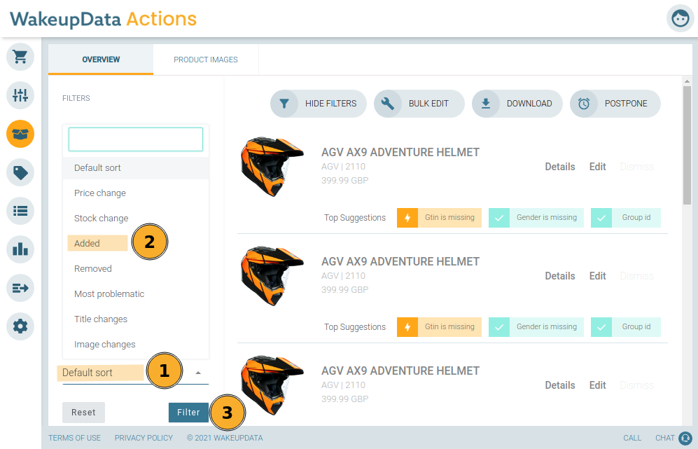Click the Call link in footer
The width and height of the screenshot is (698, 449).
click(x=632, y=438)
